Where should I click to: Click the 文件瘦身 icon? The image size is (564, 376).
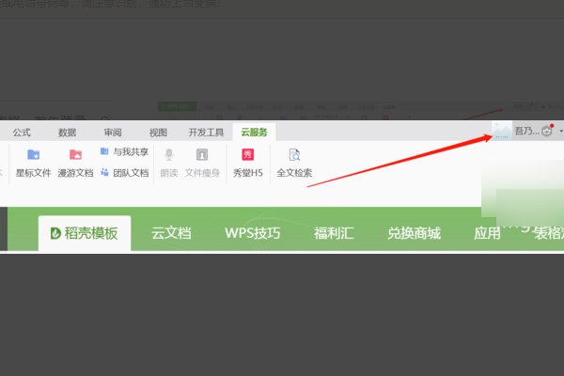point(202,154)
